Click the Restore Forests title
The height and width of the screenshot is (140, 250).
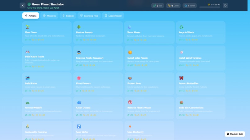84,32
